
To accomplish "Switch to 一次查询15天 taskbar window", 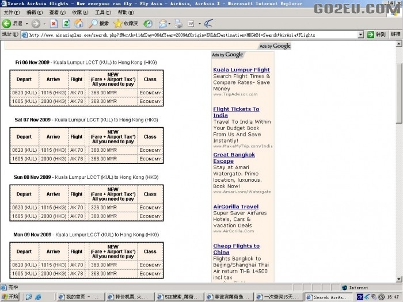I will click(x=279, y=297).
